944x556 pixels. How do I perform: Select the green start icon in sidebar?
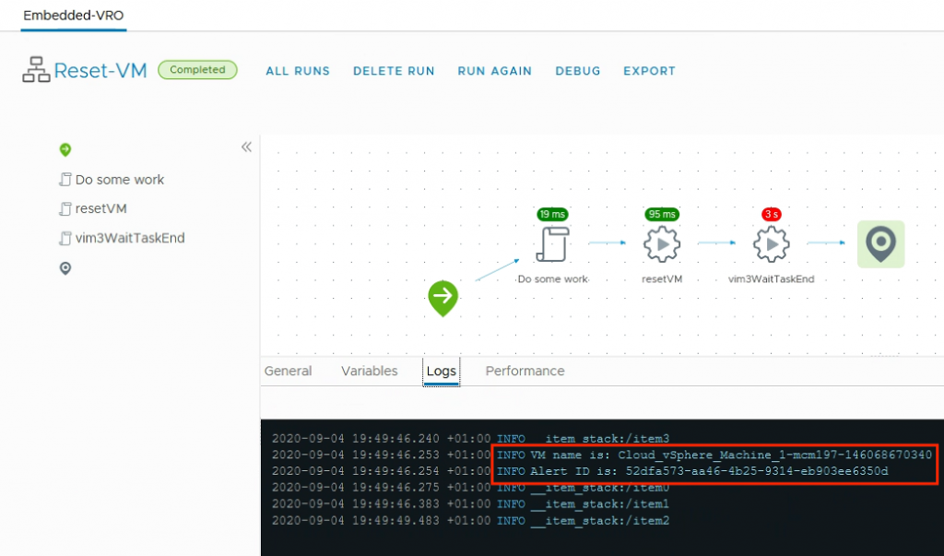65,149
